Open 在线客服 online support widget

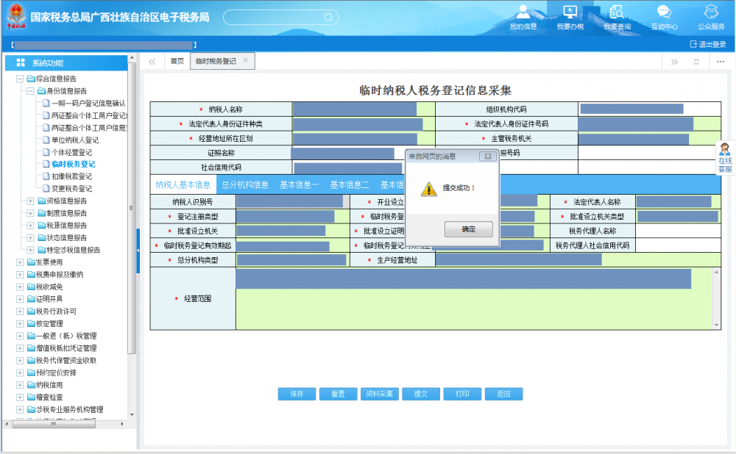coord(725,159)
